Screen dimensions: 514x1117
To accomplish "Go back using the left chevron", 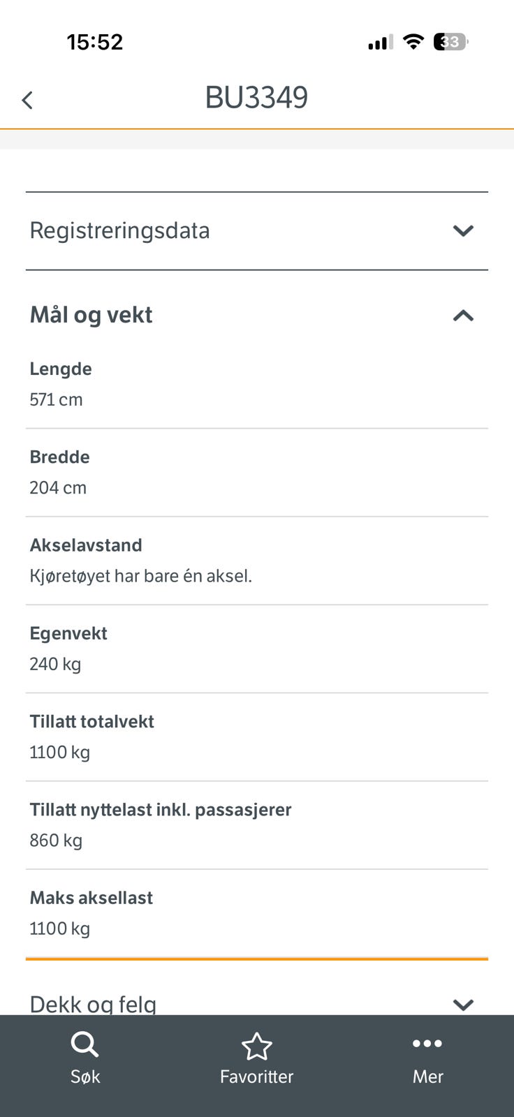I will (x=27, y=100).
